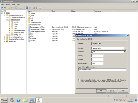Image resolution: width=138 pixels, height=103 pixels.
Task: Close the New Resource Record dialog
Action: [x=127, y=35]
